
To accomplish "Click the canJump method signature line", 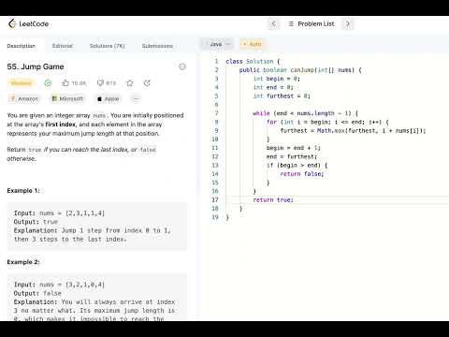I will [300, 70].
